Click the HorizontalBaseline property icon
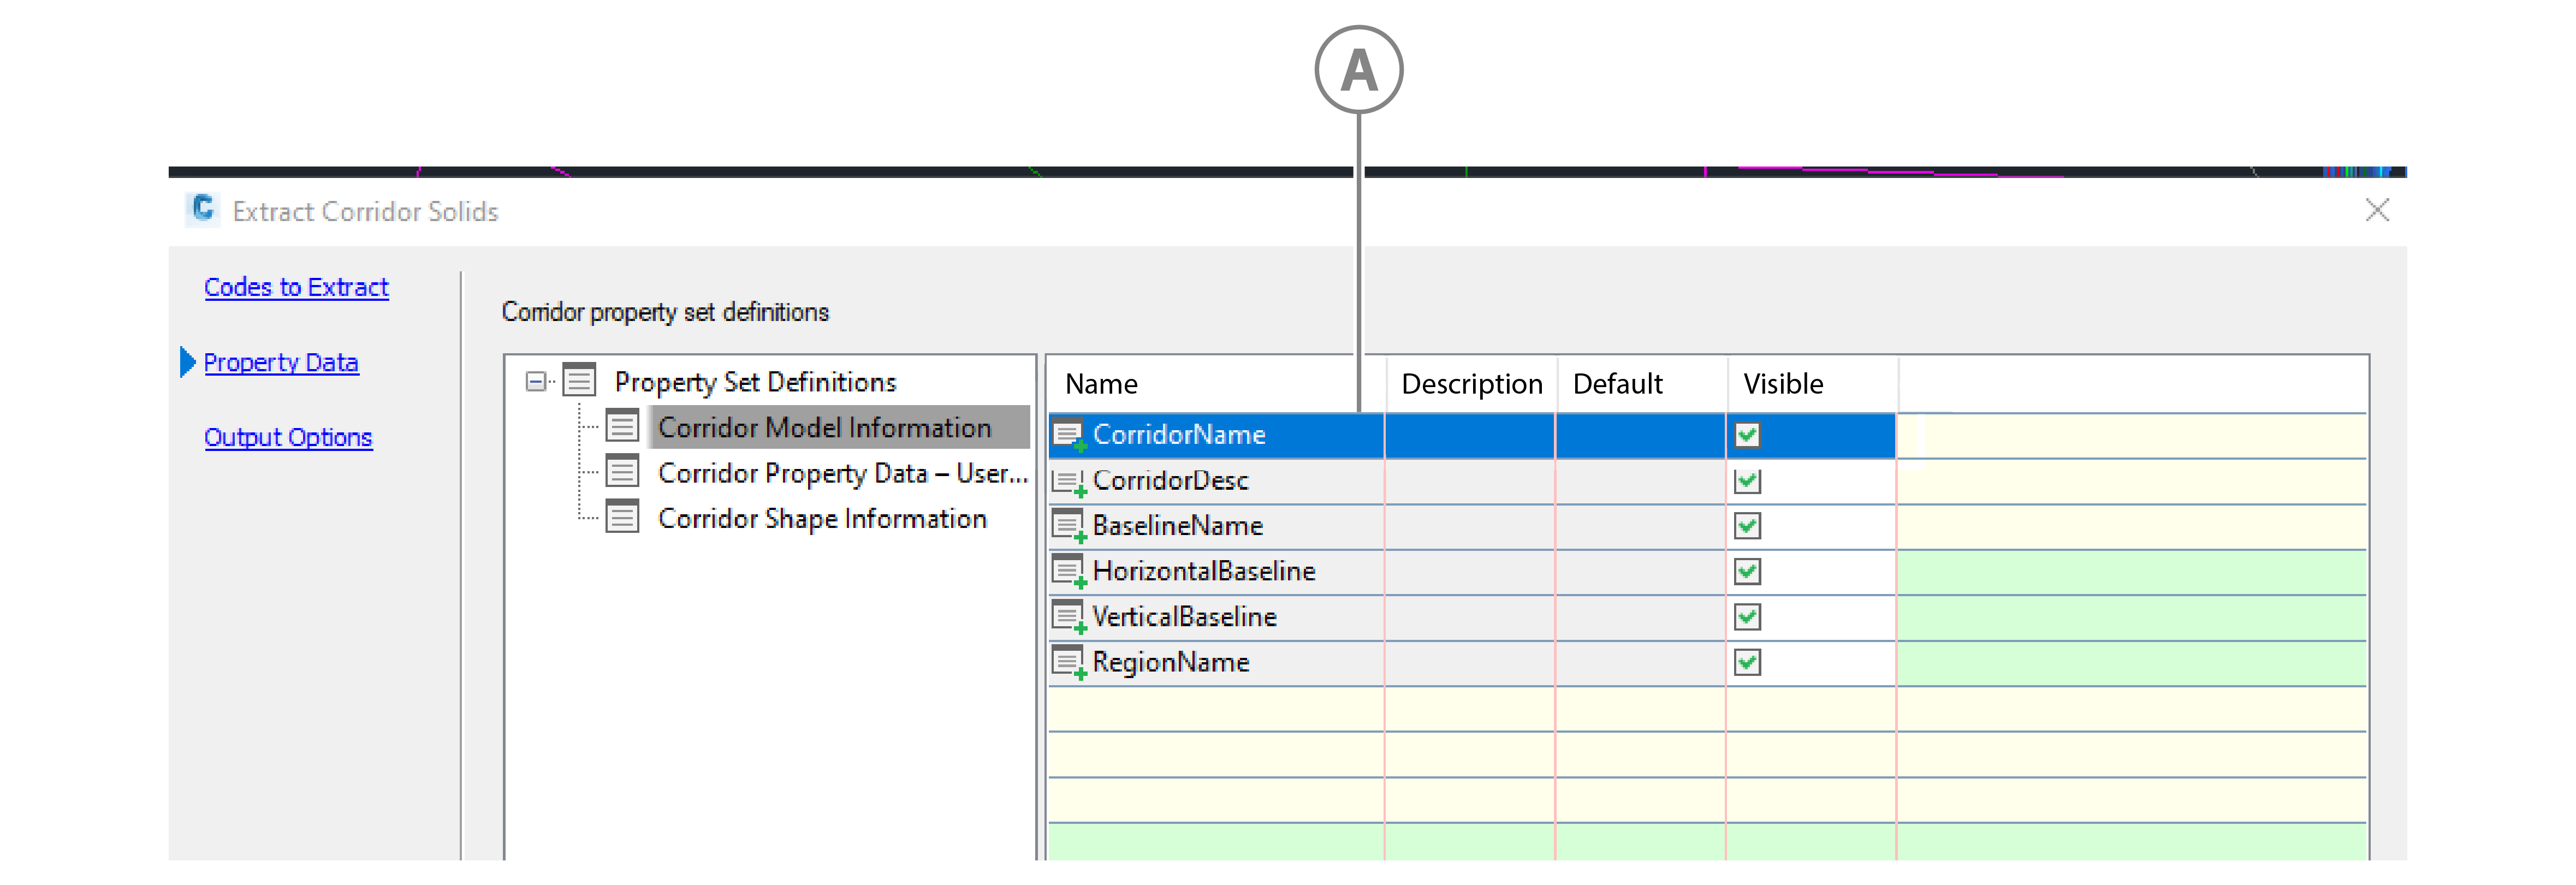Image resolution: width=2576 pixels, height=885 pixels. 1068,571
